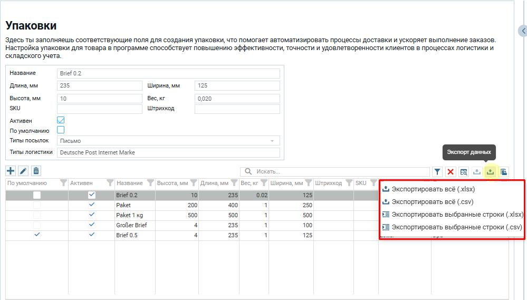Click the add new package plus icon

(x=11, y=171)
